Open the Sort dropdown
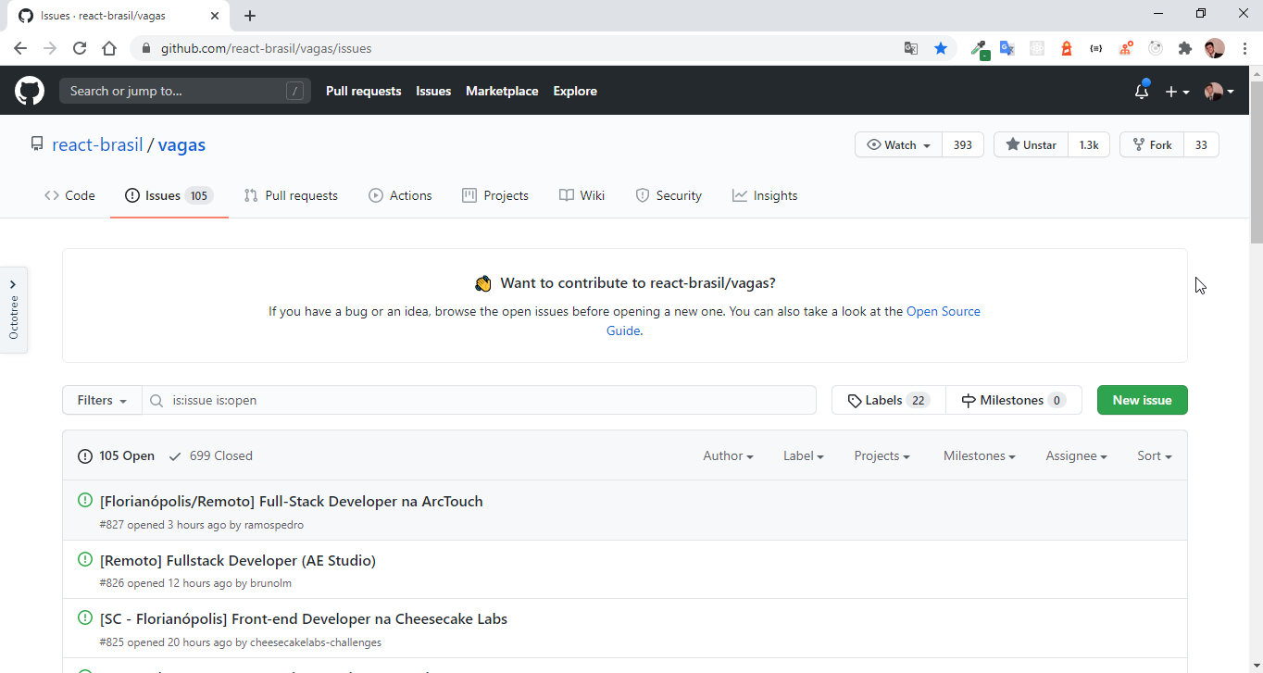The image size is (1263, 673). (1155, 455)
